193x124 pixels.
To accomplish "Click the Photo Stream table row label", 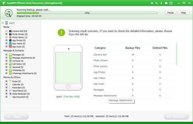I will [101, 61].
